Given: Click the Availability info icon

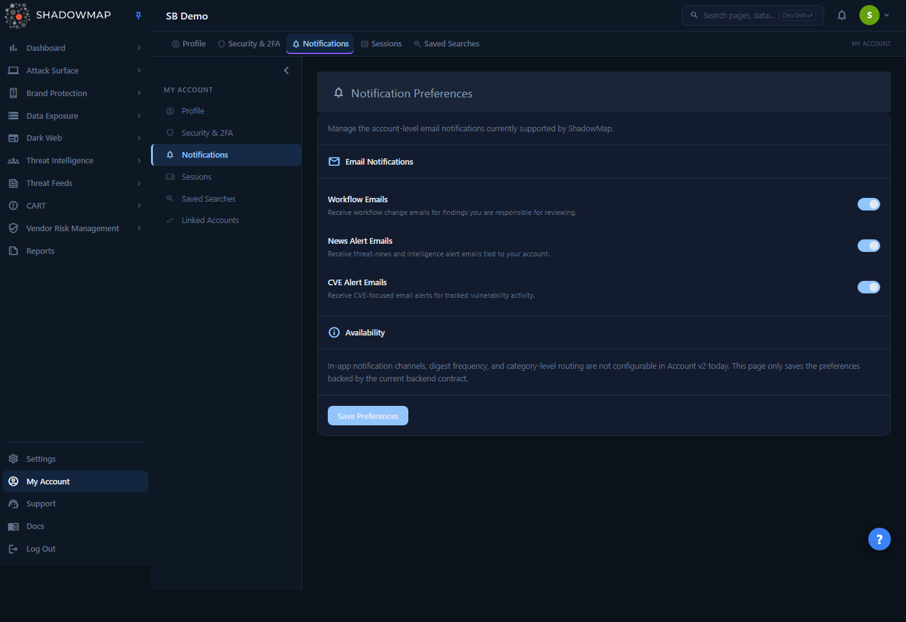Looking at the screenshot, I should pyautogui.click(x=334, y=332).
